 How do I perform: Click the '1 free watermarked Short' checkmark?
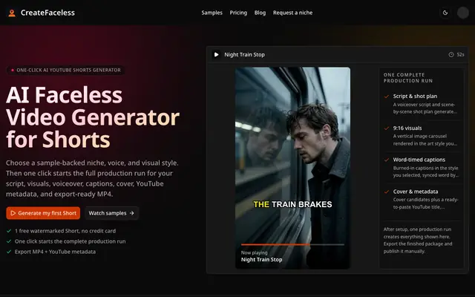(x=9, y=231)
